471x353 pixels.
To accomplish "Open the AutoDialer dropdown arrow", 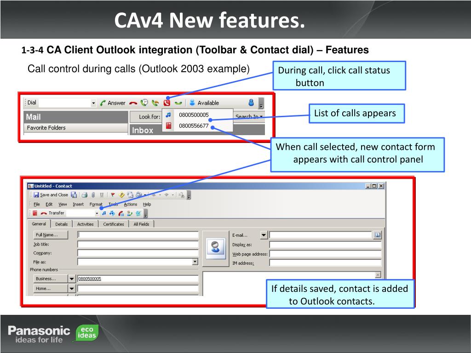I will (x=145, y=195).
